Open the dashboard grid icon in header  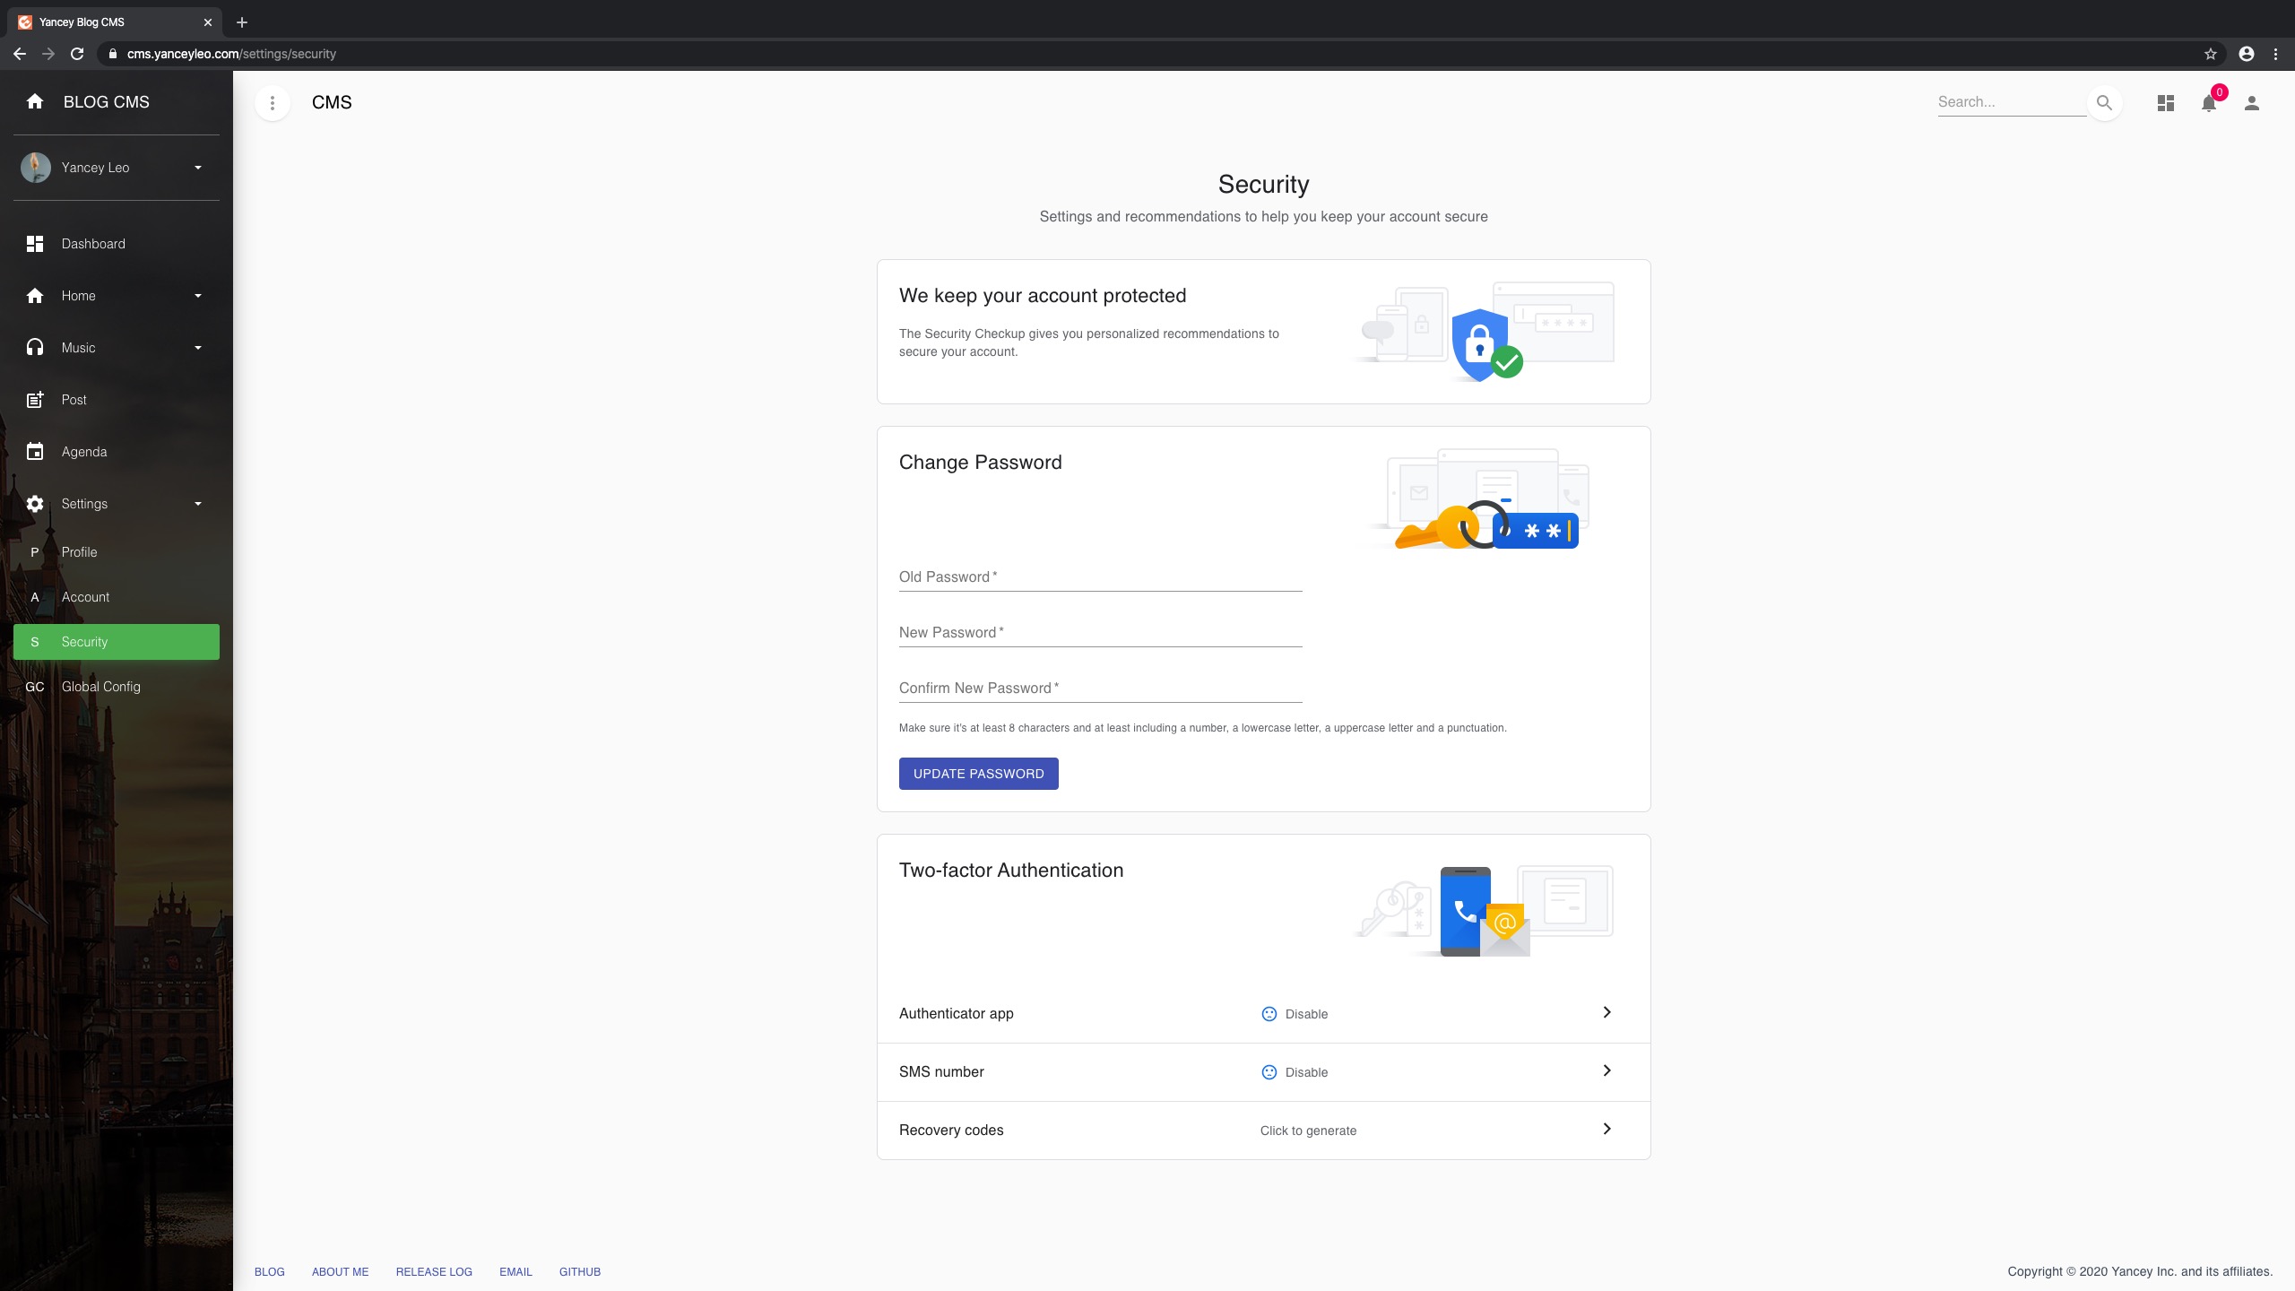point(2165,103)
